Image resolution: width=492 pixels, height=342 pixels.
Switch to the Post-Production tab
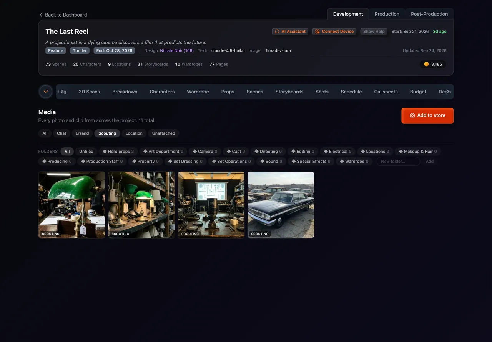tap(429, 14)
